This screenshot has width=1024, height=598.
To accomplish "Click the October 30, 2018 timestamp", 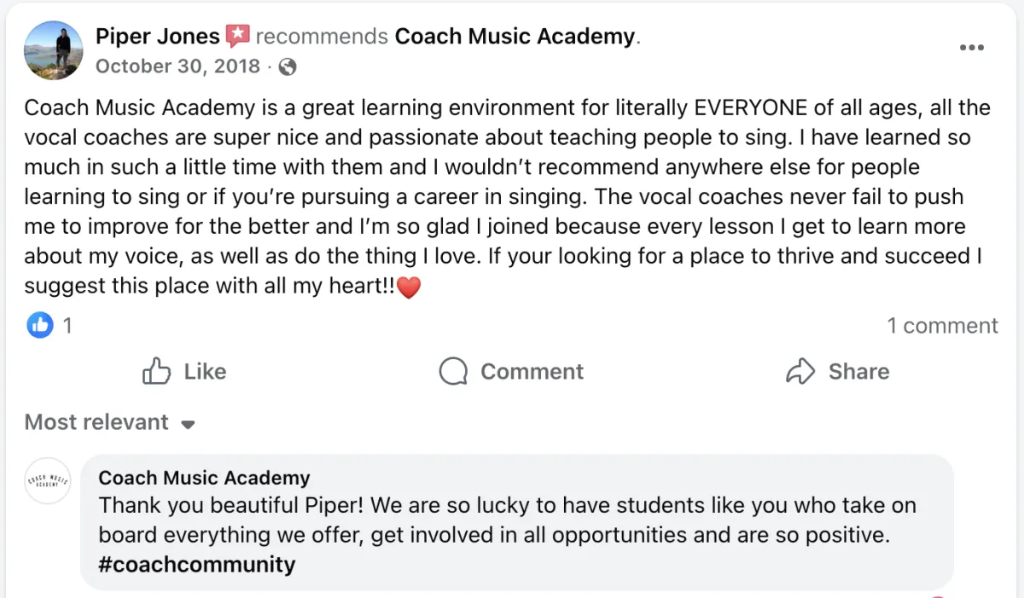I will (x=177, y=67).
